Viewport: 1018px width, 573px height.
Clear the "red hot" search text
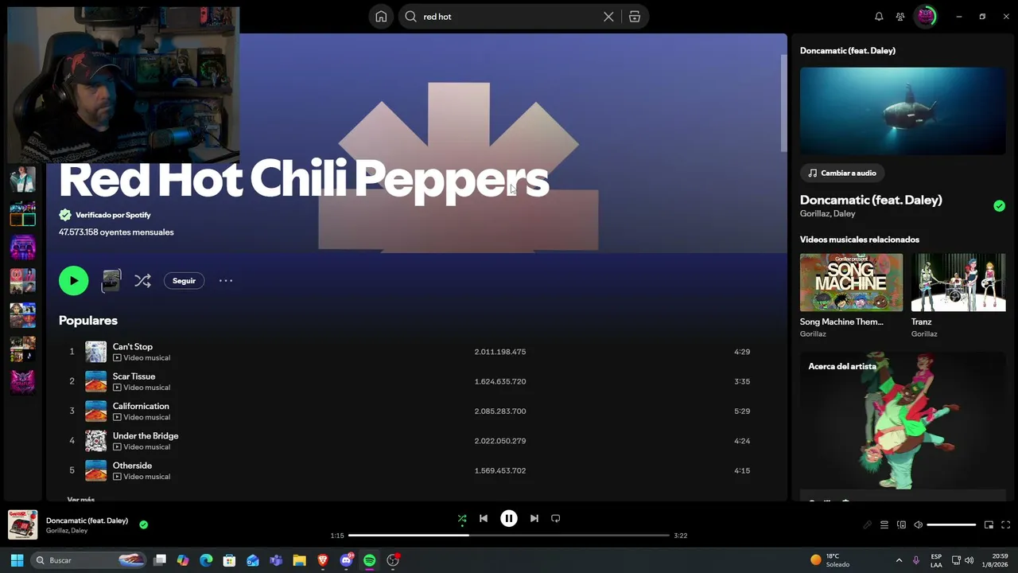(x=608, y=17)
